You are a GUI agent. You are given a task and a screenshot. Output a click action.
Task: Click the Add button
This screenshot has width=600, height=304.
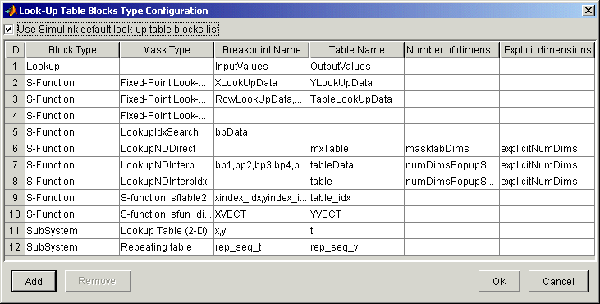pos(34,281)
